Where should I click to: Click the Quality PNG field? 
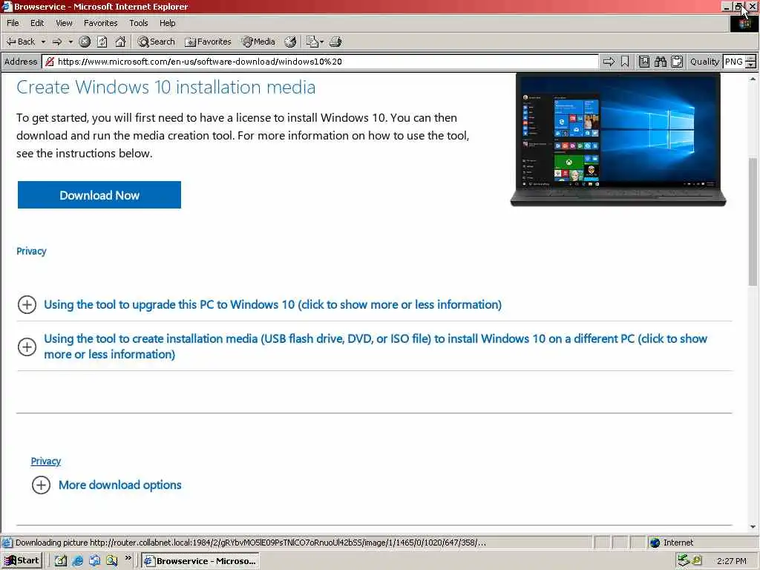pyautogui.click(x=734, y=62)
